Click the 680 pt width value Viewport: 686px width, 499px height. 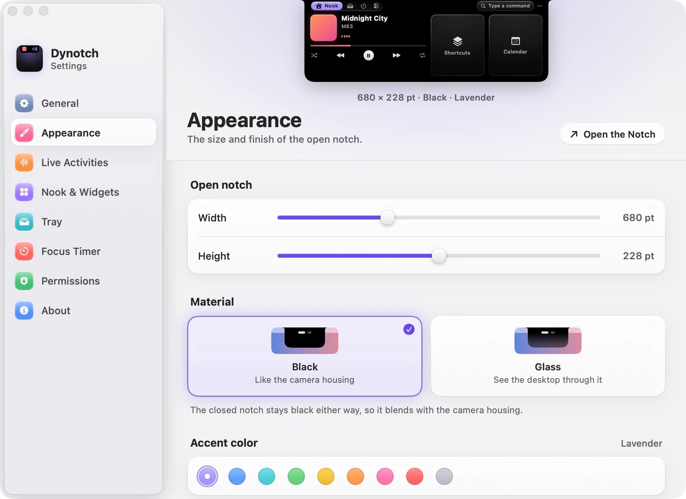coord(638,218)
